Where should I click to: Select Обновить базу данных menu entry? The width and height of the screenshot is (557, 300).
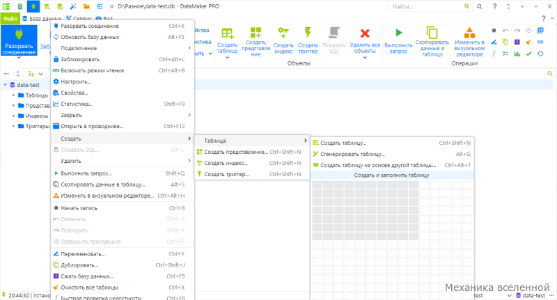coord(123,37)
